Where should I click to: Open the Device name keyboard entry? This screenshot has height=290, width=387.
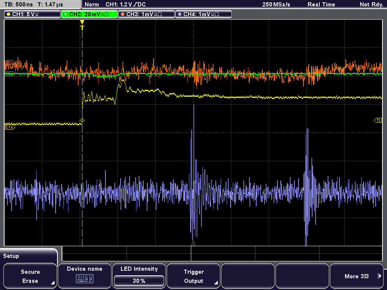(x=84, y=276)
